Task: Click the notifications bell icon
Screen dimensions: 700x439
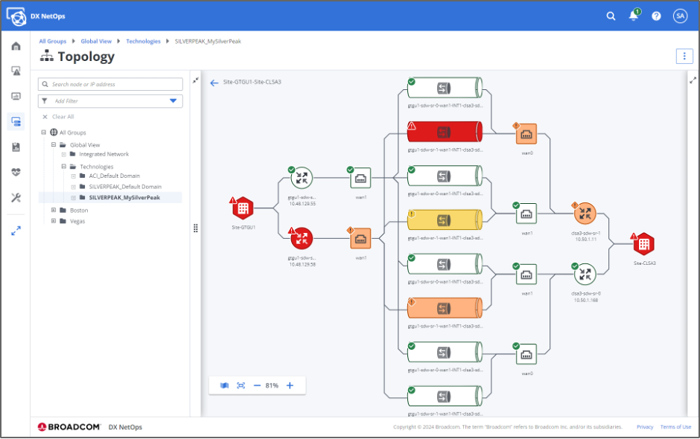Action: 634,16
